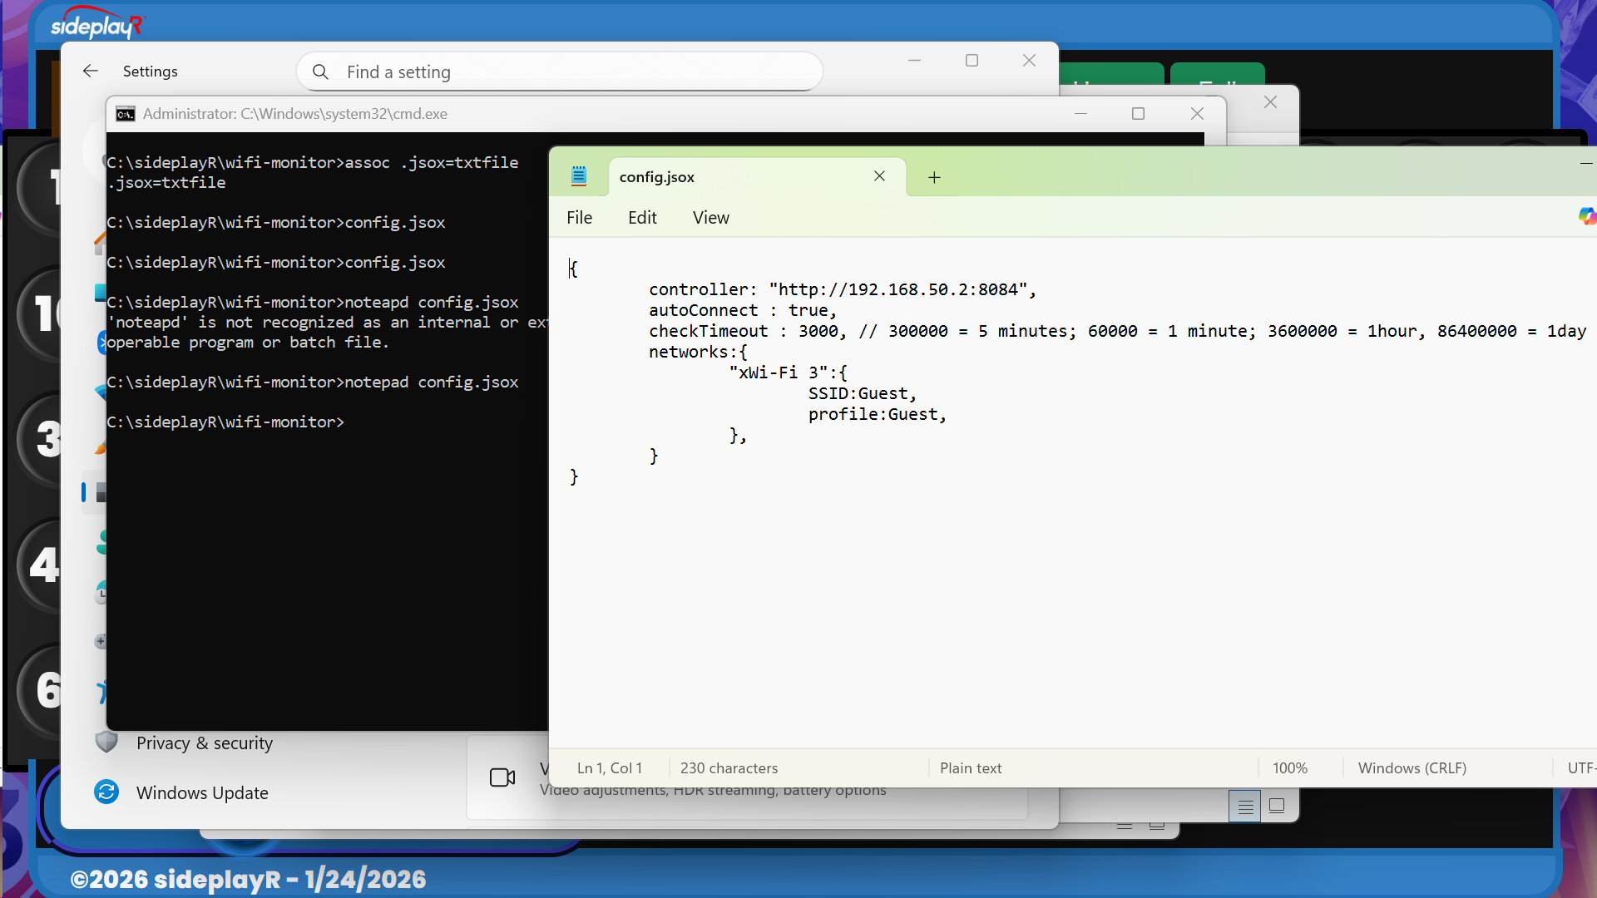Select the details list view toggle

click(1245, 806)
